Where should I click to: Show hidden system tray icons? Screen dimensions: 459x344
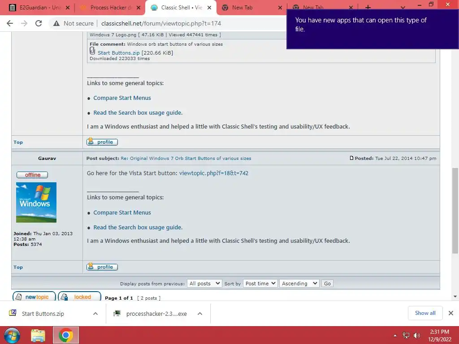pos(395,335)
